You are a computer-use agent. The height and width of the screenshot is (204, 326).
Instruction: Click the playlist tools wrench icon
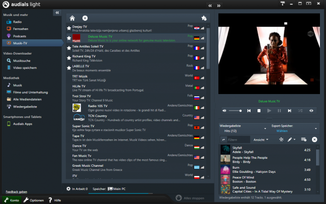click(x=281, y=140)
